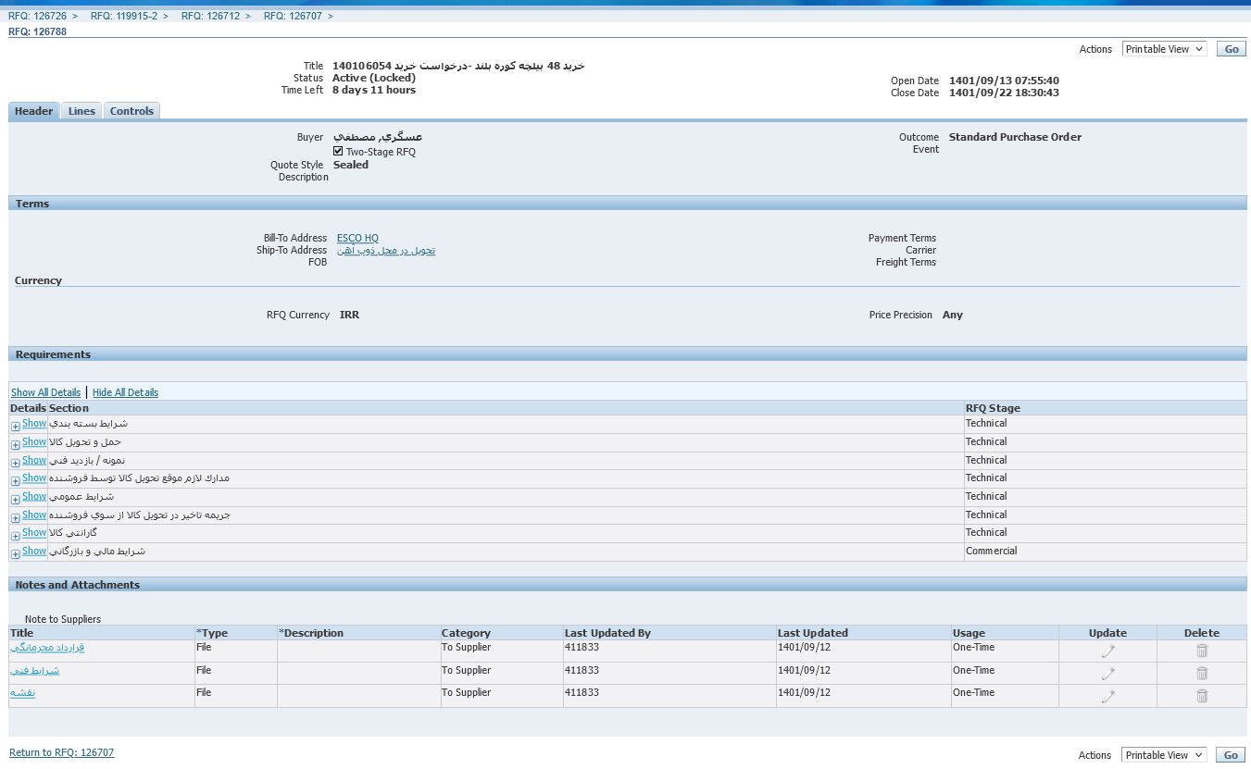Viewport: 1251px width, 769px height.
Task: Open the ship-to address link تحويل در محل ذوب آهن
Action: pyautogui.click(x=386, y=250)
